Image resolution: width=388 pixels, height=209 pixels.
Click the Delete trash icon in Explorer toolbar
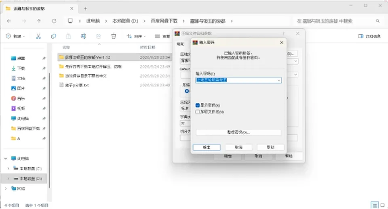pos(114,36)
